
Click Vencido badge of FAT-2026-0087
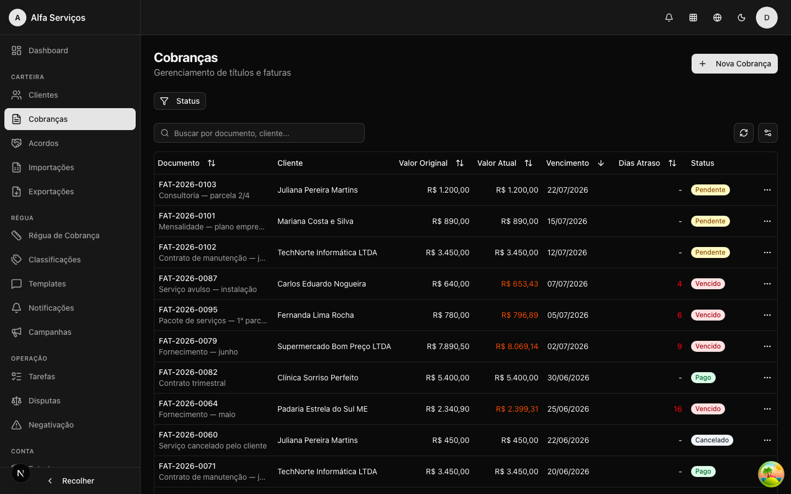[708, 284]
